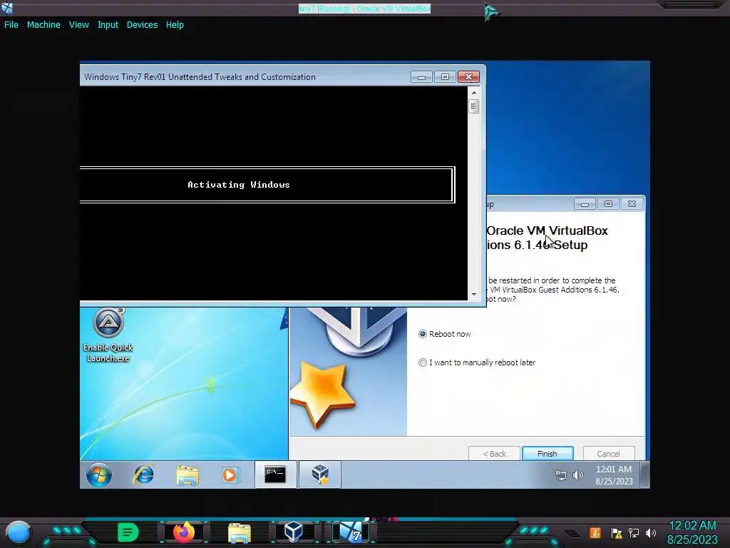Open the green chat app on host taskbar
The height and width of the screenshot is (548, 730).
pyautogui.click(x=128, y=532)
